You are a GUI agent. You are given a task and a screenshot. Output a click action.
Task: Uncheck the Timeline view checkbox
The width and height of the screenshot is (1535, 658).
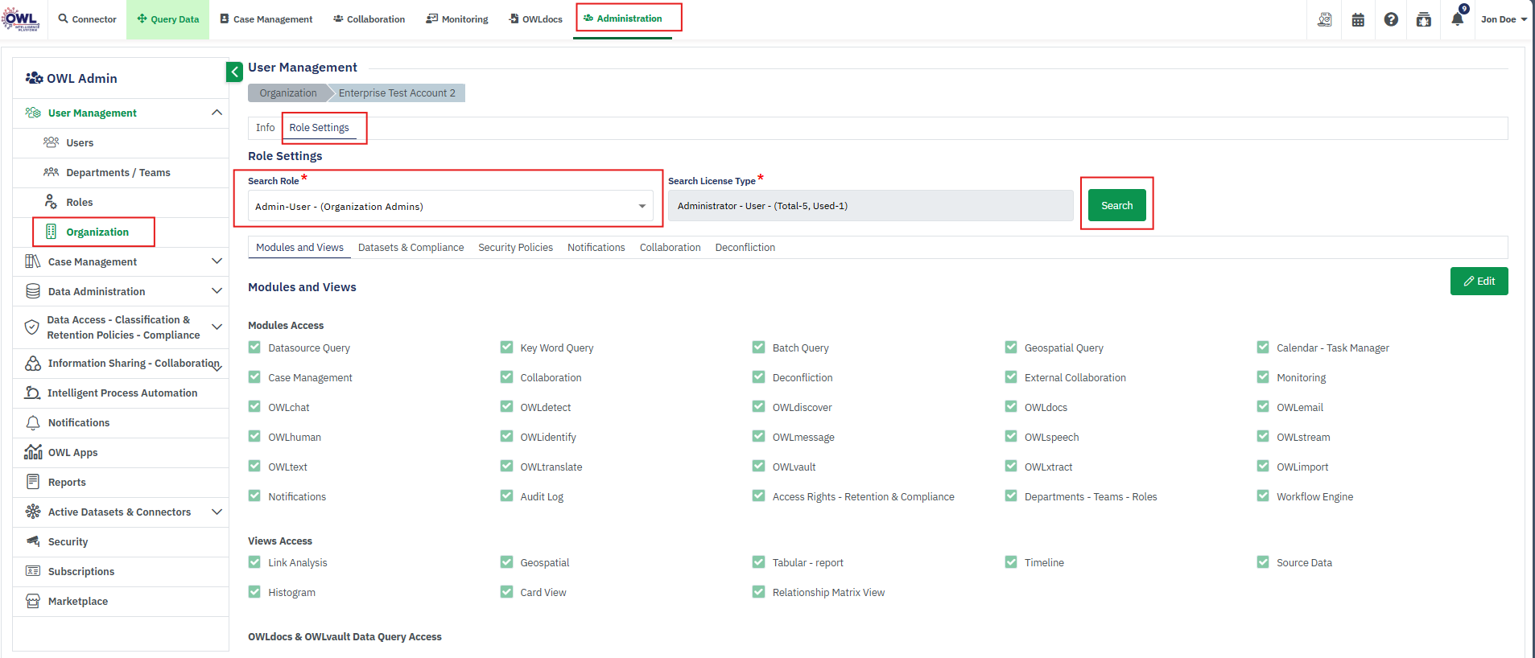coord(1011,562)
